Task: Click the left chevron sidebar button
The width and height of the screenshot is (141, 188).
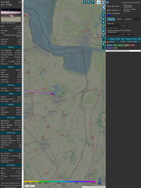Action: pos(103,7)
